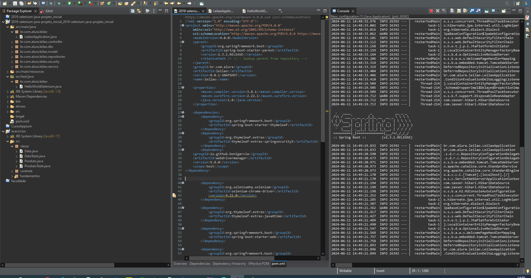Image resolution: width=531 pixels, height=278 pixels.
Task: Switch to HelloWorldS... editor tab
Action: click(x=255, y=11)
